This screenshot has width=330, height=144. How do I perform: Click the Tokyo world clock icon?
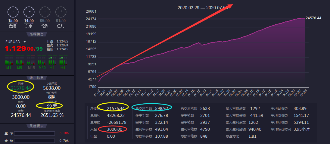pos(29,12)
